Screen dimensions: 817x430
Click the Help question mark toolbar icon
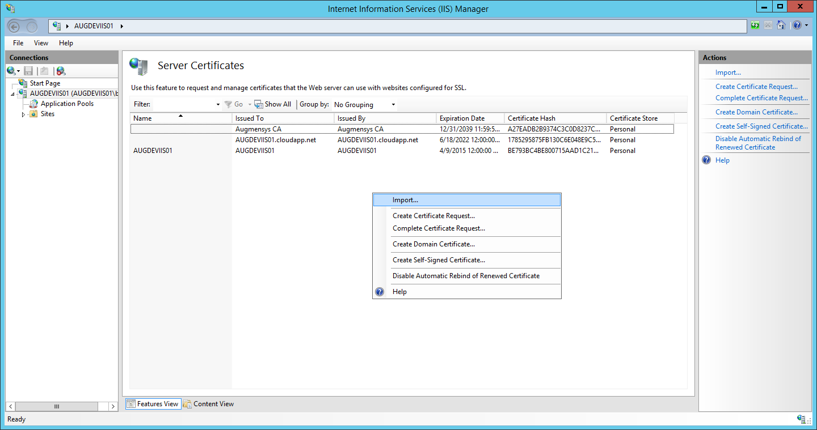[x=797, y=25]
